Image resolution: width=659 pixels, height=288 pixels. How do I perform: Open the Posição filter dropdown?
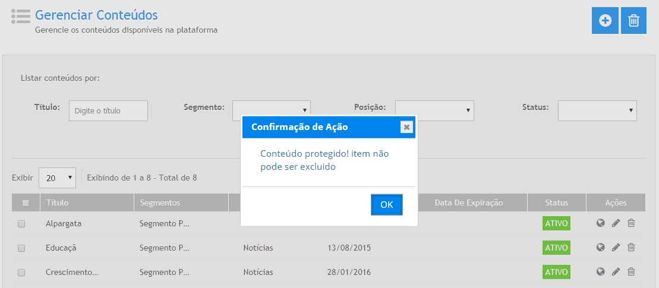[x=434, y=110]
